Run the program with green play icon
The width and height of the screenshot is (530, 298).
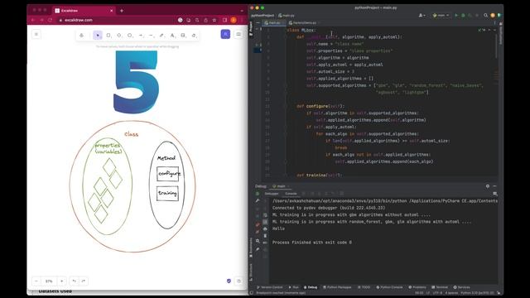click(456, 16)
